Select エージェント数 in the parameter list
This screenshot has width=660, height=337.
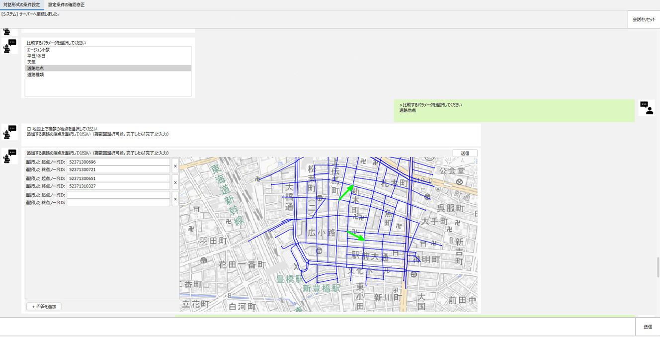pyautogui.click(x=38, y=50)
